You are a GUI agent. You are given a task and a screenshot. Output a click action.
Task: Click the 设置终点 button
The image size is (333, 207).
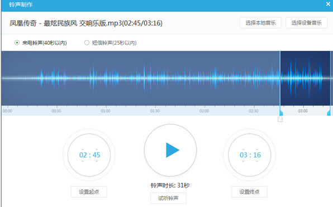249,192
